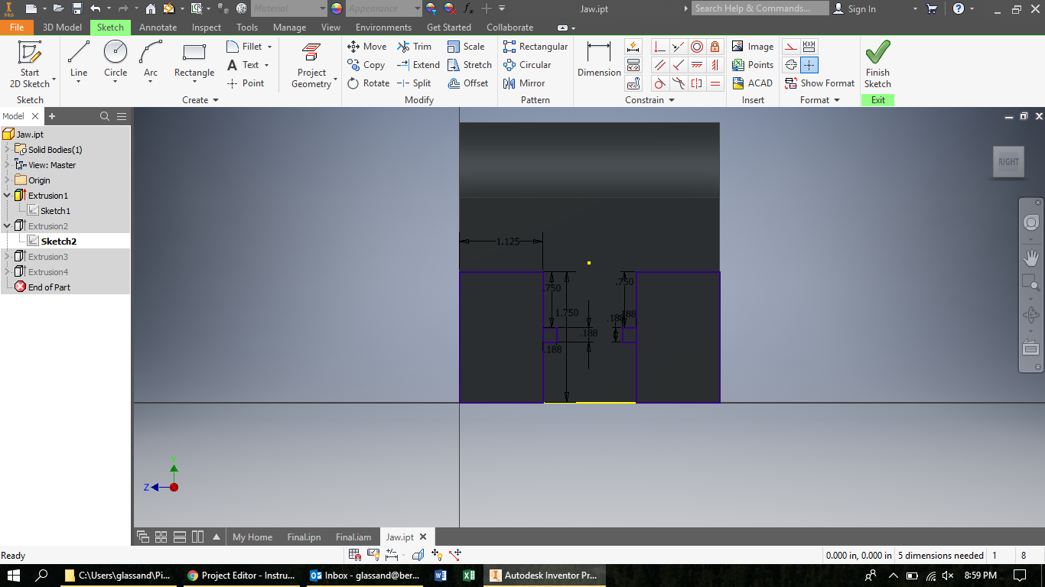Select the Dimension tool

[599, 60]
